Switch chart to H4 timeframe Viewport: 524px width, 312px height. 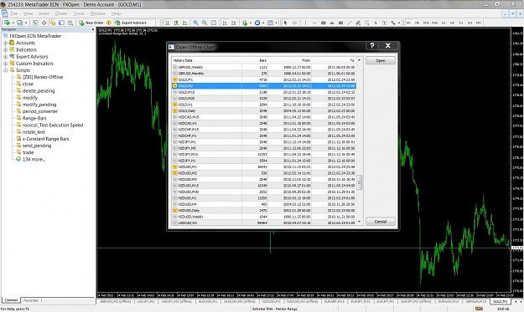(452, 23)
